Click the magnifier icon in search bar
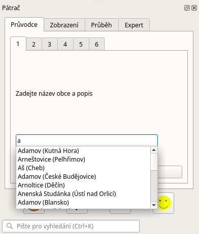The width and height of the screenshot is (199, 234). pos(10,226)
